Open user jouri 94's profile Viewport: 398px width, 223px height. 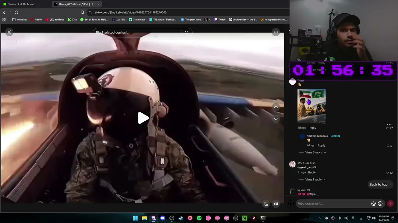click(304, 190)
